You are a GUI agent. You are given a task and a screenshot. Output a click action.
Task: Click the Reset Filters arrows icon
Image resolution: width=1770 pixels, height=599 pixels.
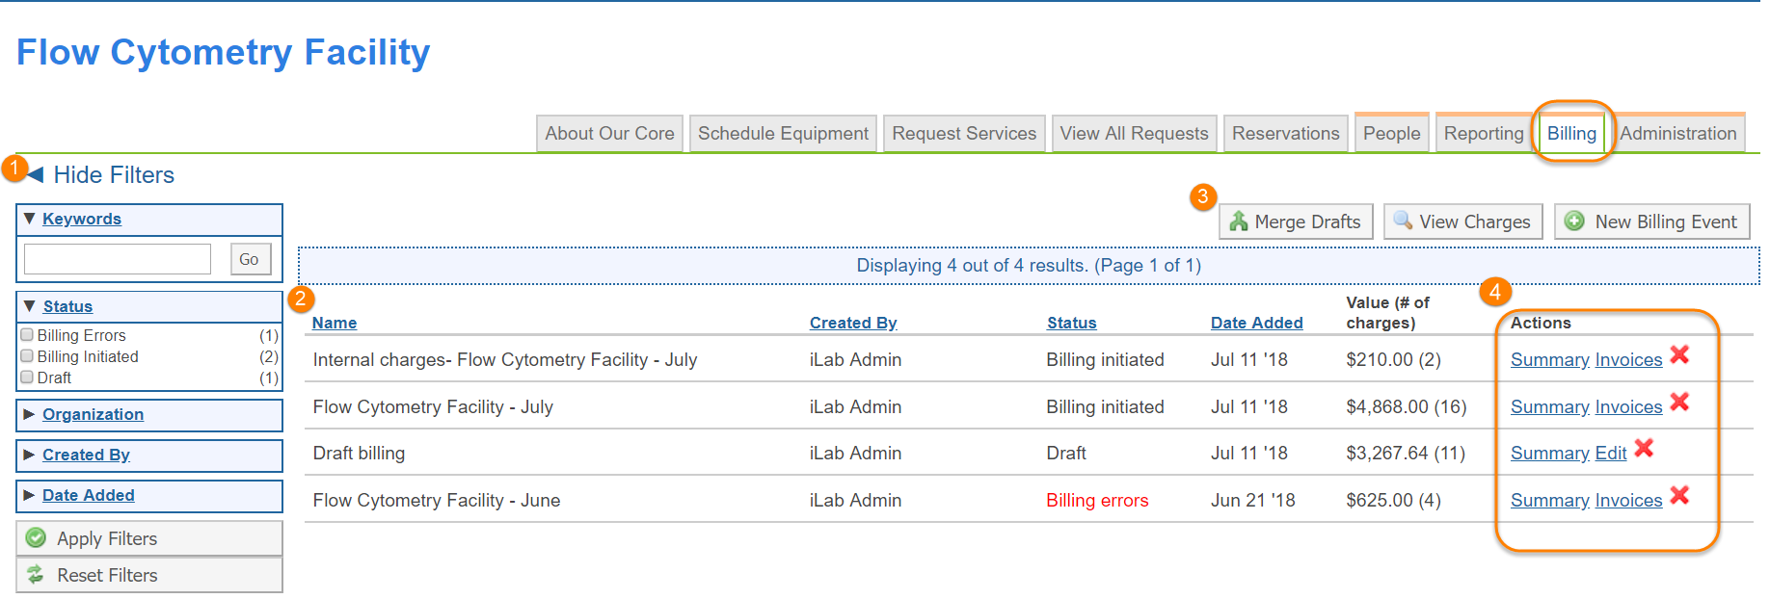(x=36, y=575)
